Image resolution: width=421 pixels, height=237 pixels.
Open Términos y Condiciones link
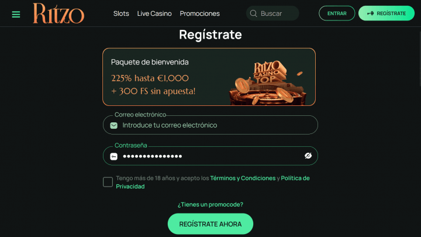(243, 178)
